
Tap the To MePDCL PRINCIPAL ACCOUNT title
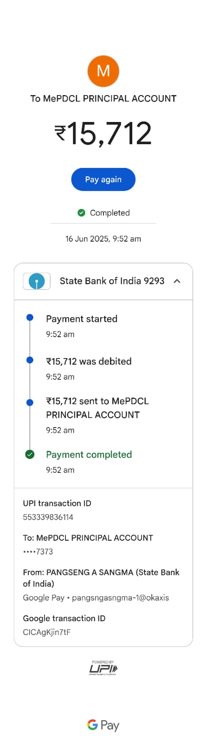coord(103,98)
